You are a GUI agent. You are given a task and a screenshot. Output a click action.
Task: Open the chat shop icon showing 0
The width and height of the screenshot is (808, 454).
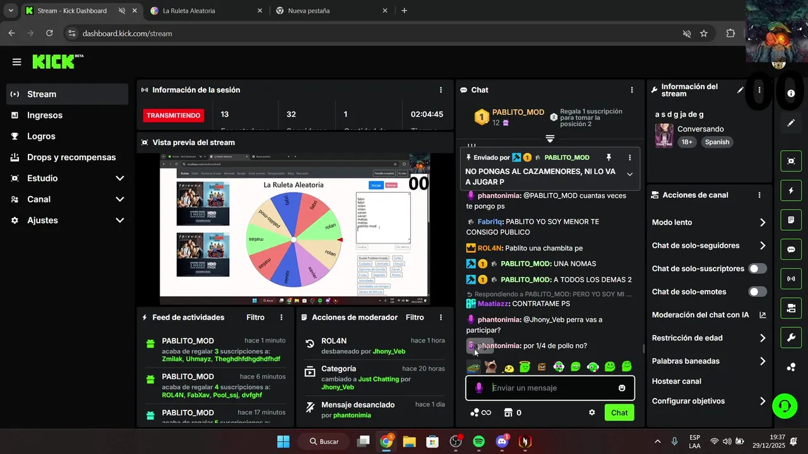tap(513, 412)
